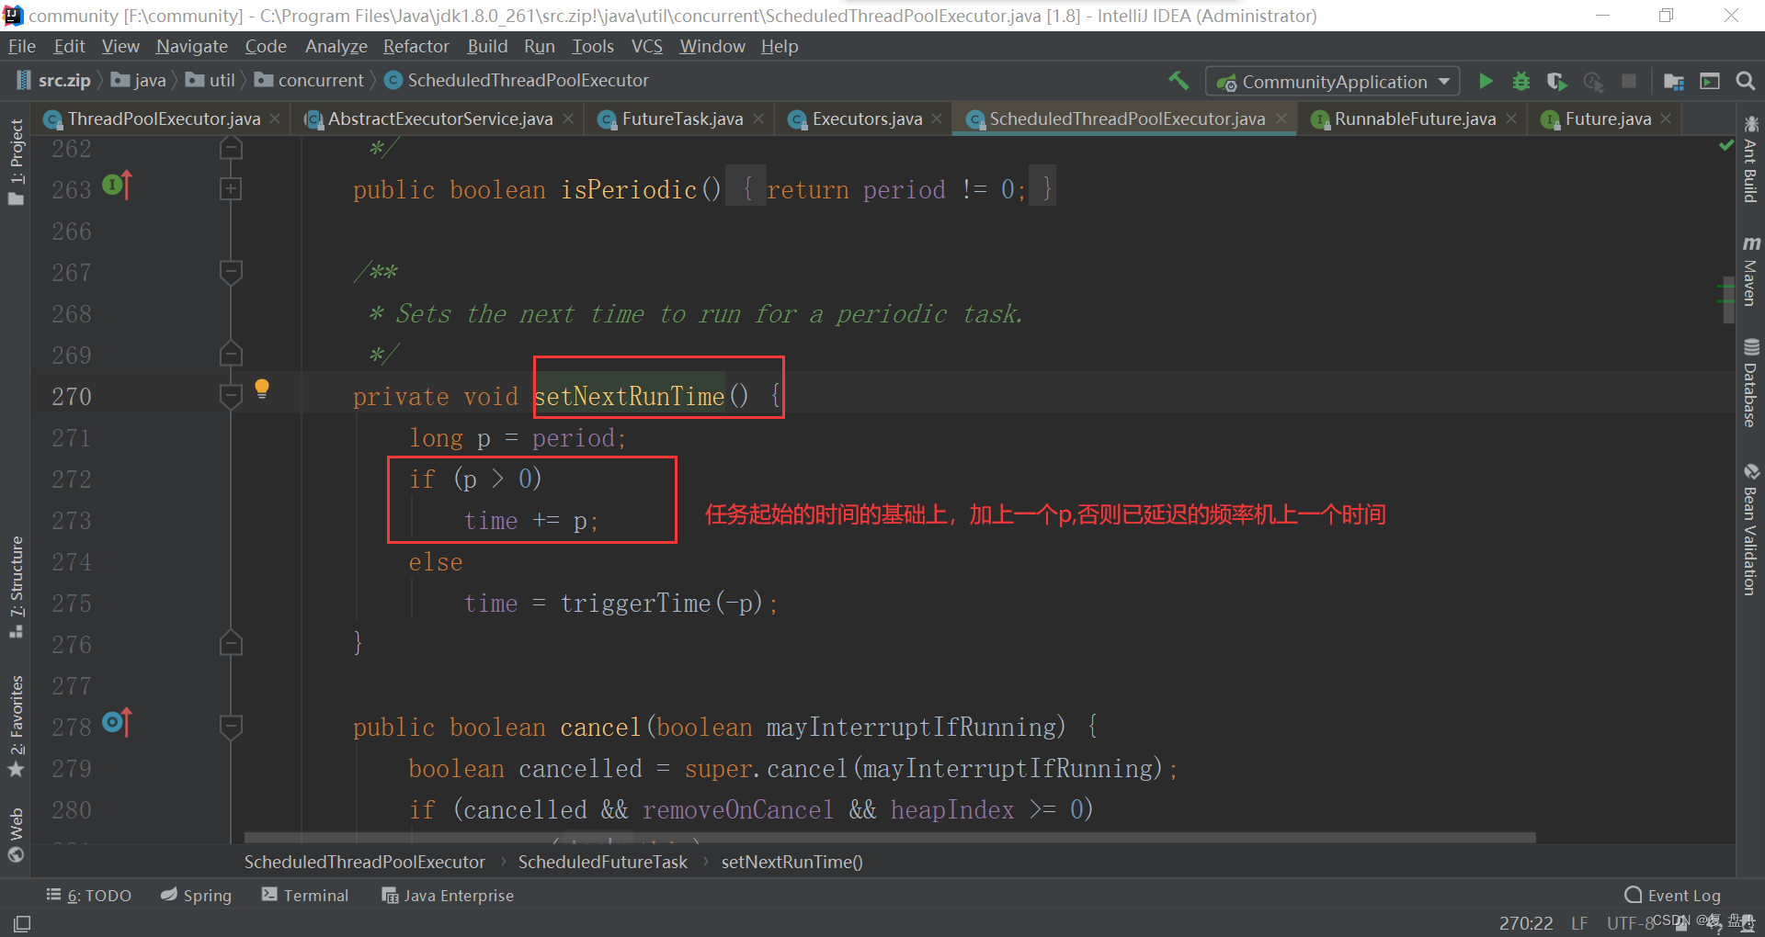Viewport: 1765px width, 937px height.
Task: Click setNextRunTime() in editor breadcrumbs
Action: [792, 862]
